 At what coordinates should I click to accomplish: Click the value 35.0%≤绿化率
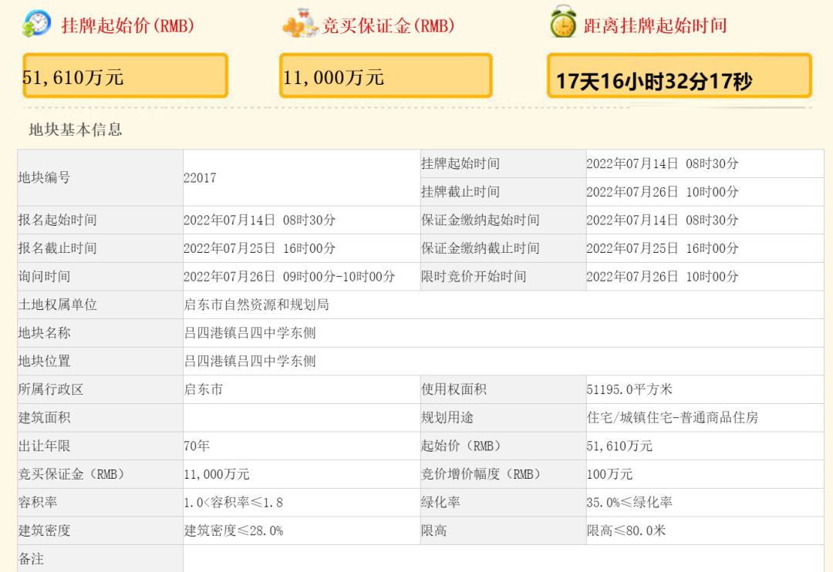629,502
